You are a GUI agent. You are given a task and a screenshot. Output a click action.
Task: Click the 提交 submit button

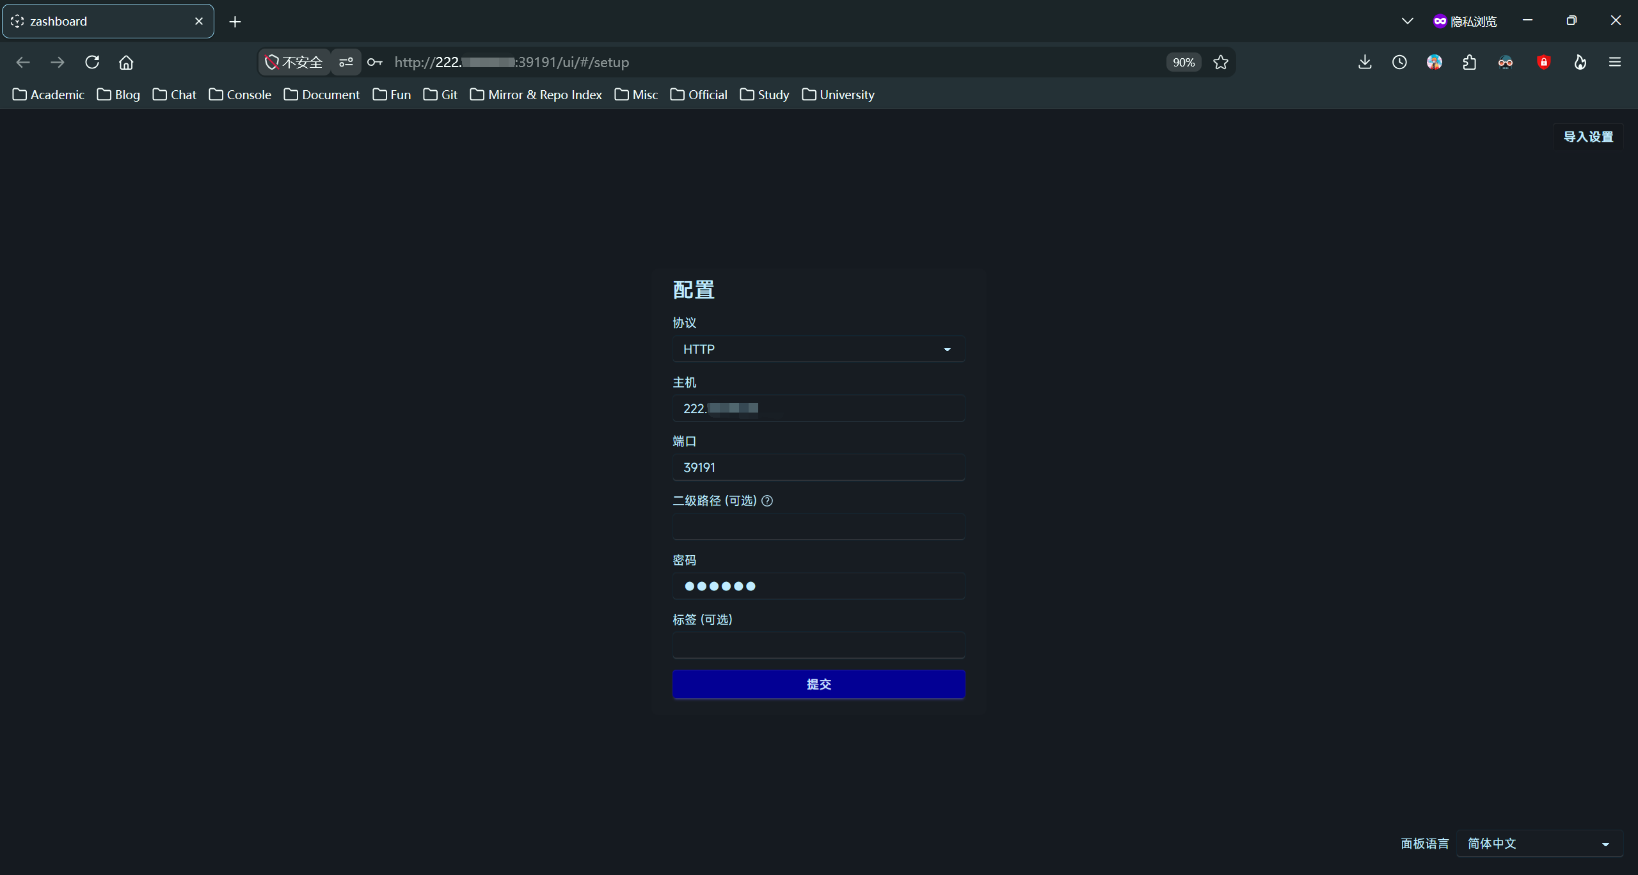(x=818, y=684)
